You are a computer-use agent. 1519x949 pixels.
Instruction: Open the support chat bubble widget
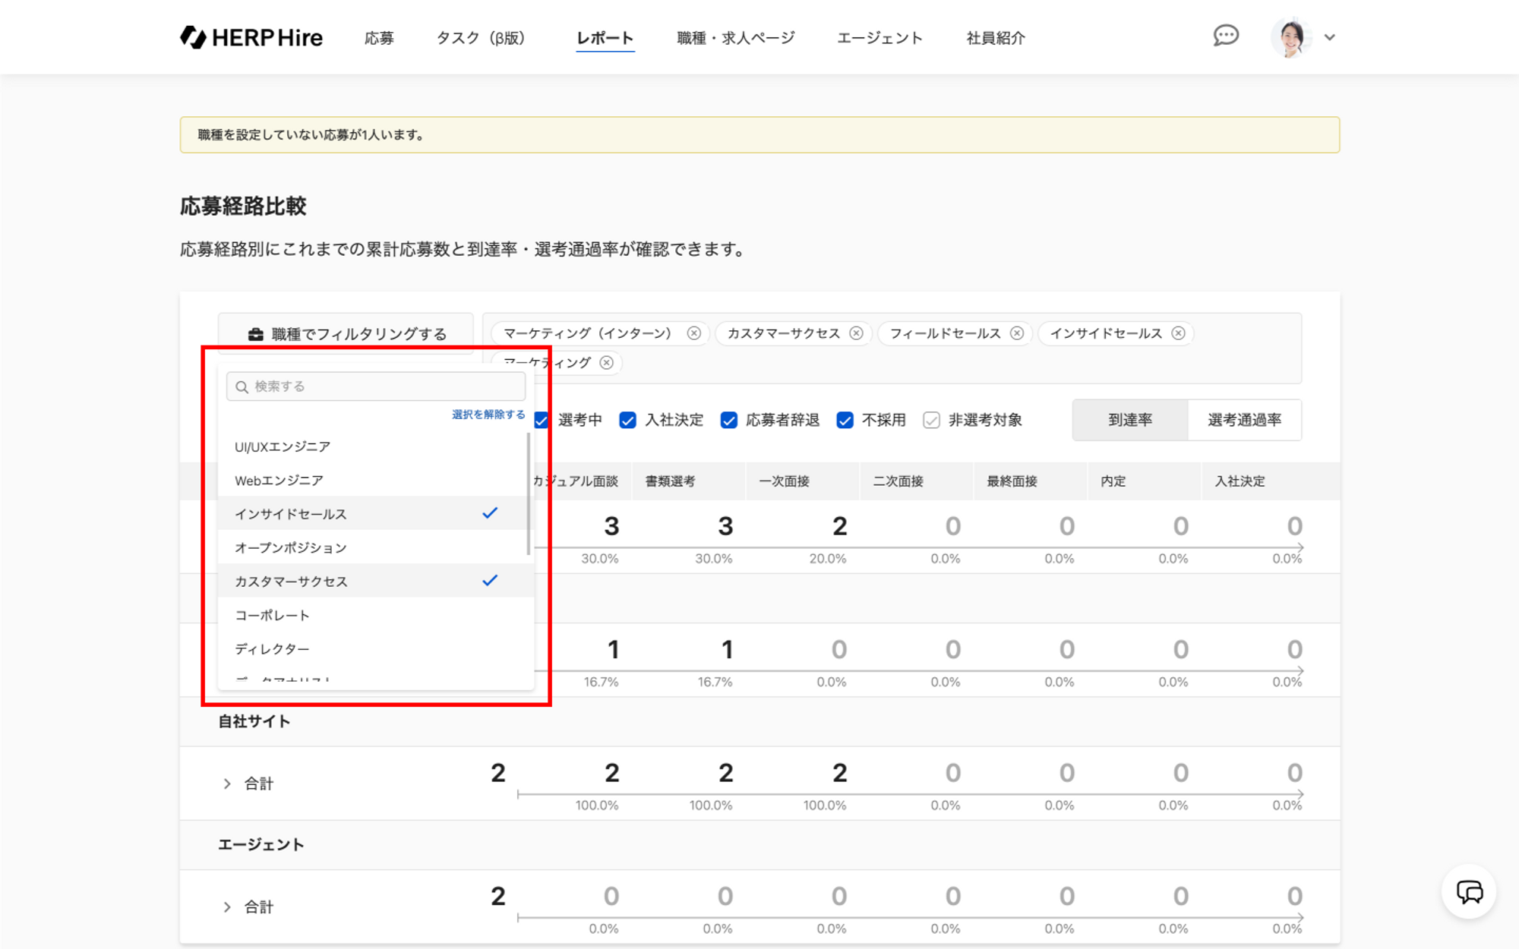(x=1468, y=892)
